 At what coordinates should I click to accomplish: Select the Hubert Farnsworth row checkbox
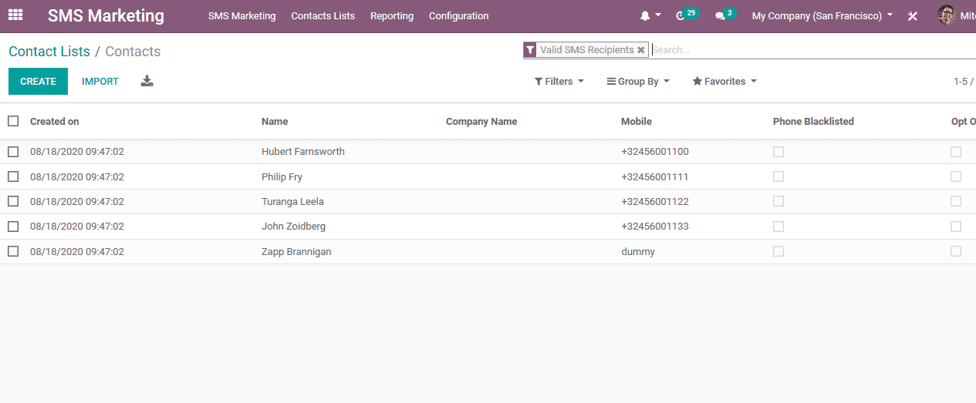click(13, 152)
